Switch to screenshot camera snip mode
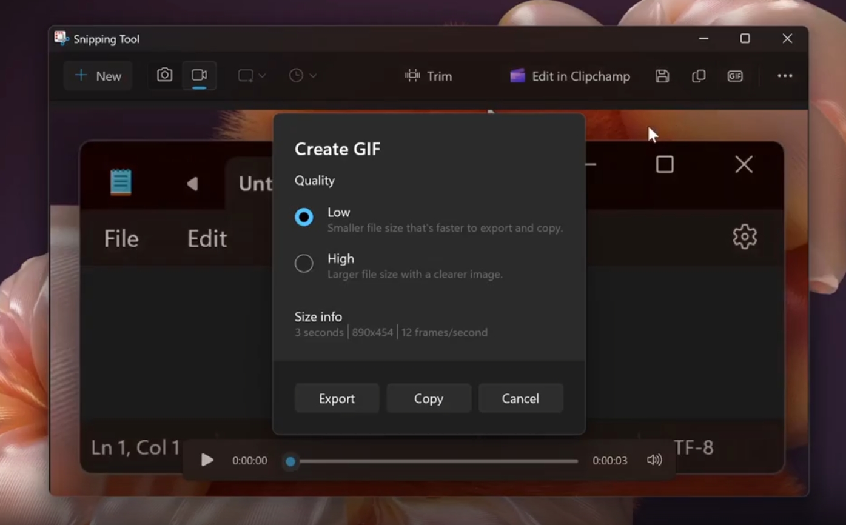 pyautogui.click(x=164, y=75)
